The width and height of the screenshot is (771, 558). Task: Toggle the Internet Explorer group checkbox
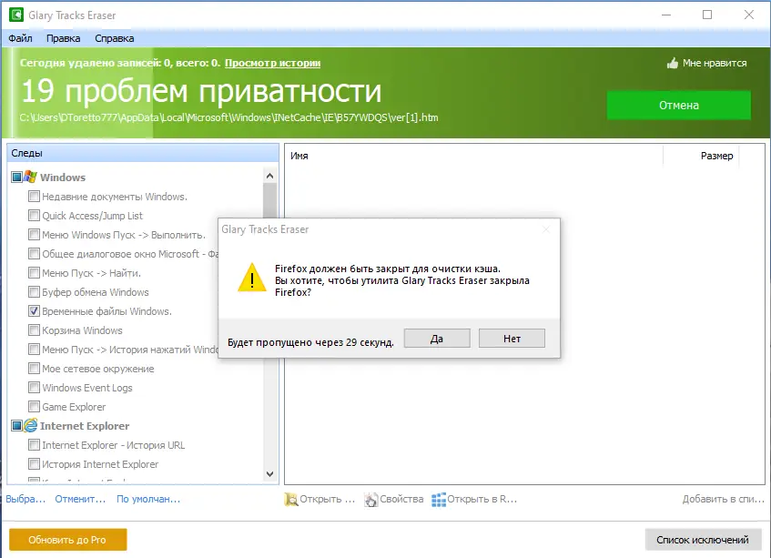pyautogui.click(x=16, y=426)
